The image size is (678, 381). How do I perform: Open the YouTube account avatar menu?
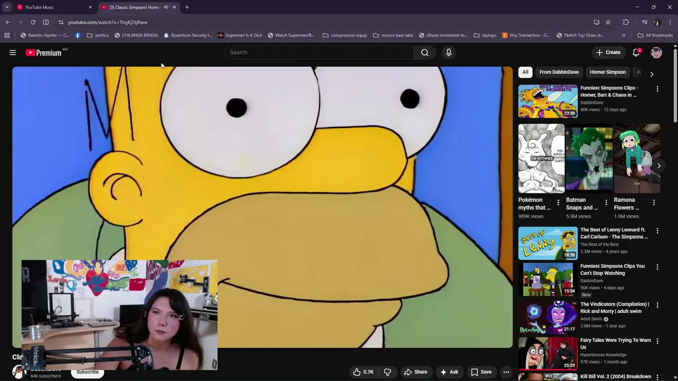pos(656,52)
